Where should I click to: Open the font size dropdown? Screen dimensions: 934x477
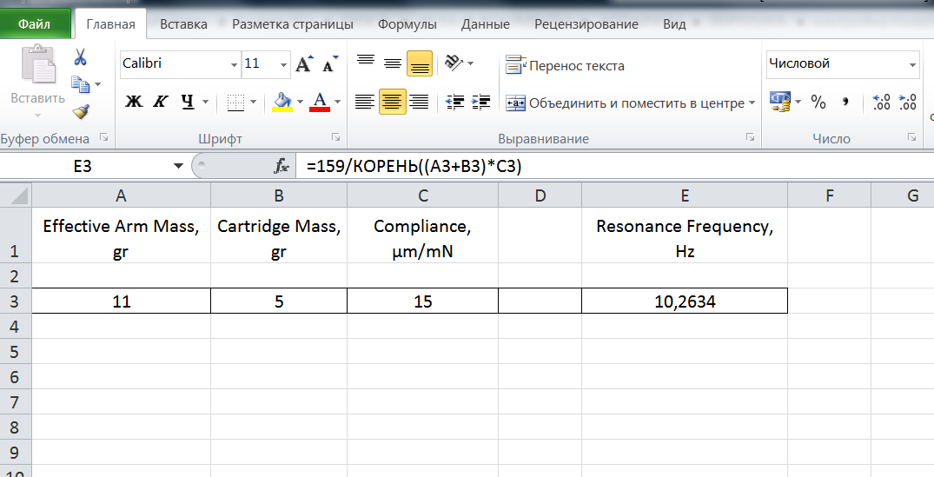click(284, 64)
